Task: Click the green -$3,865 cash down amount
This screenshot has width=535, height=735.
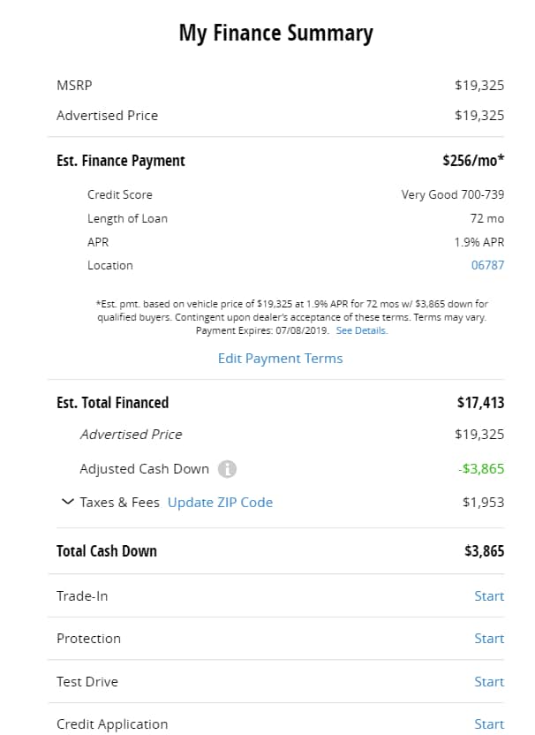Action: (481, 469)
